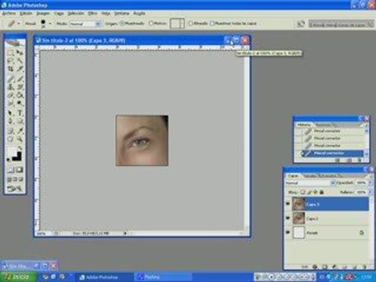376x282 pixels.
Task: Select the Paint Bucket tool
Action: tap(20, 96)
